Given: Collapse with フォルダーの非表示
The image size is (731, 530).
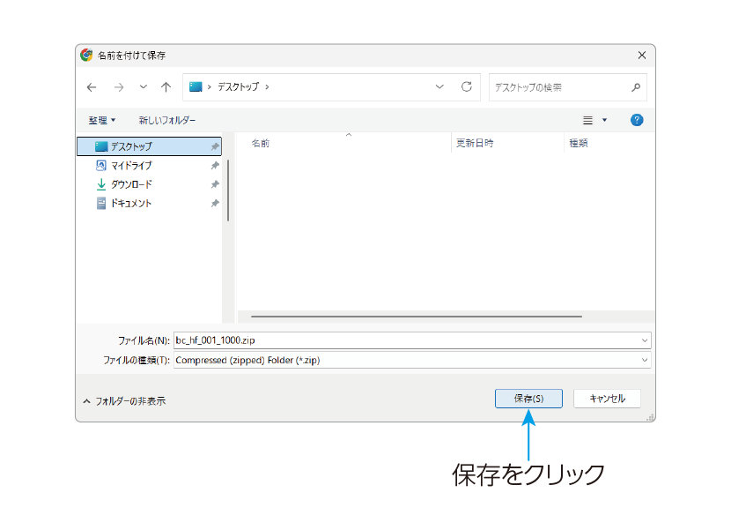Looking at the screenshot, I should point(124,401).
